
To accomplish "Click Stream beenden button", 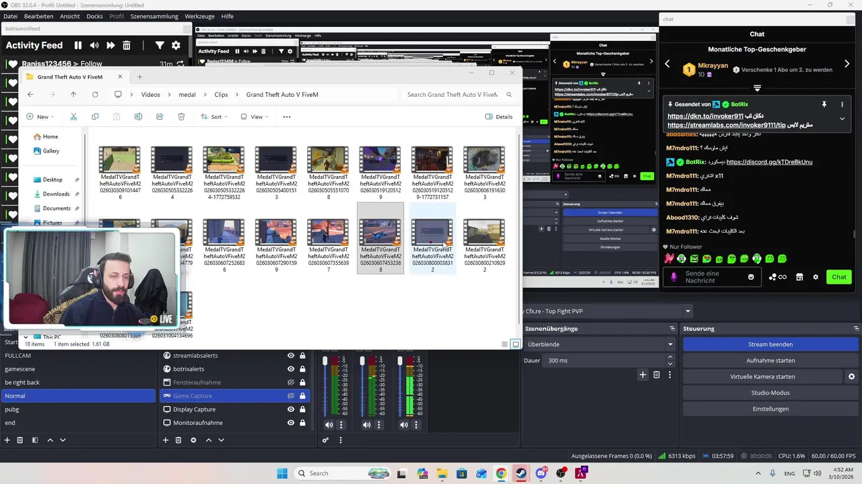I will point(770,344).
